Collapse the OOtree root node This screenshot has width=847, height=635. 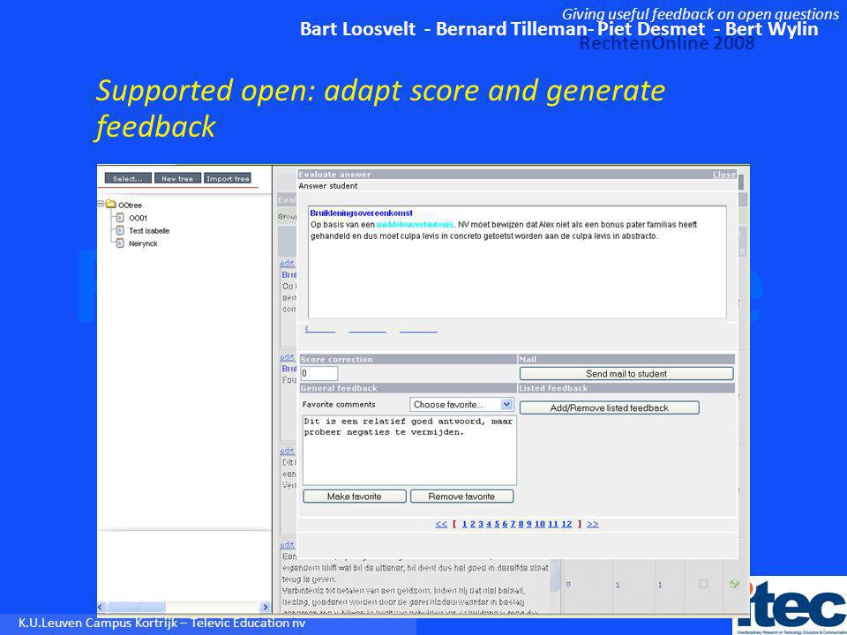pos(101,204)
